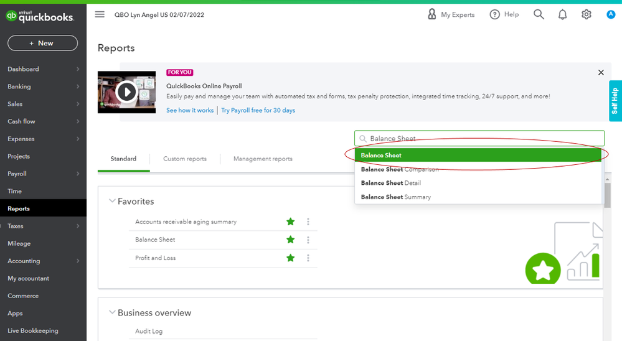622x341 pixels.
Task: Open Projects in the sidebar
Action: pyautogui.click(x=19, y=156)
